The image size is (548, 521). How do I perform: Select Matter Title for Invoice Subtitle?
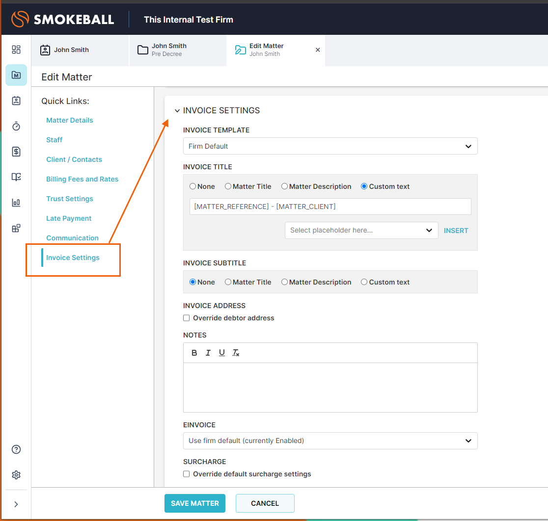[x=228, y=282]
